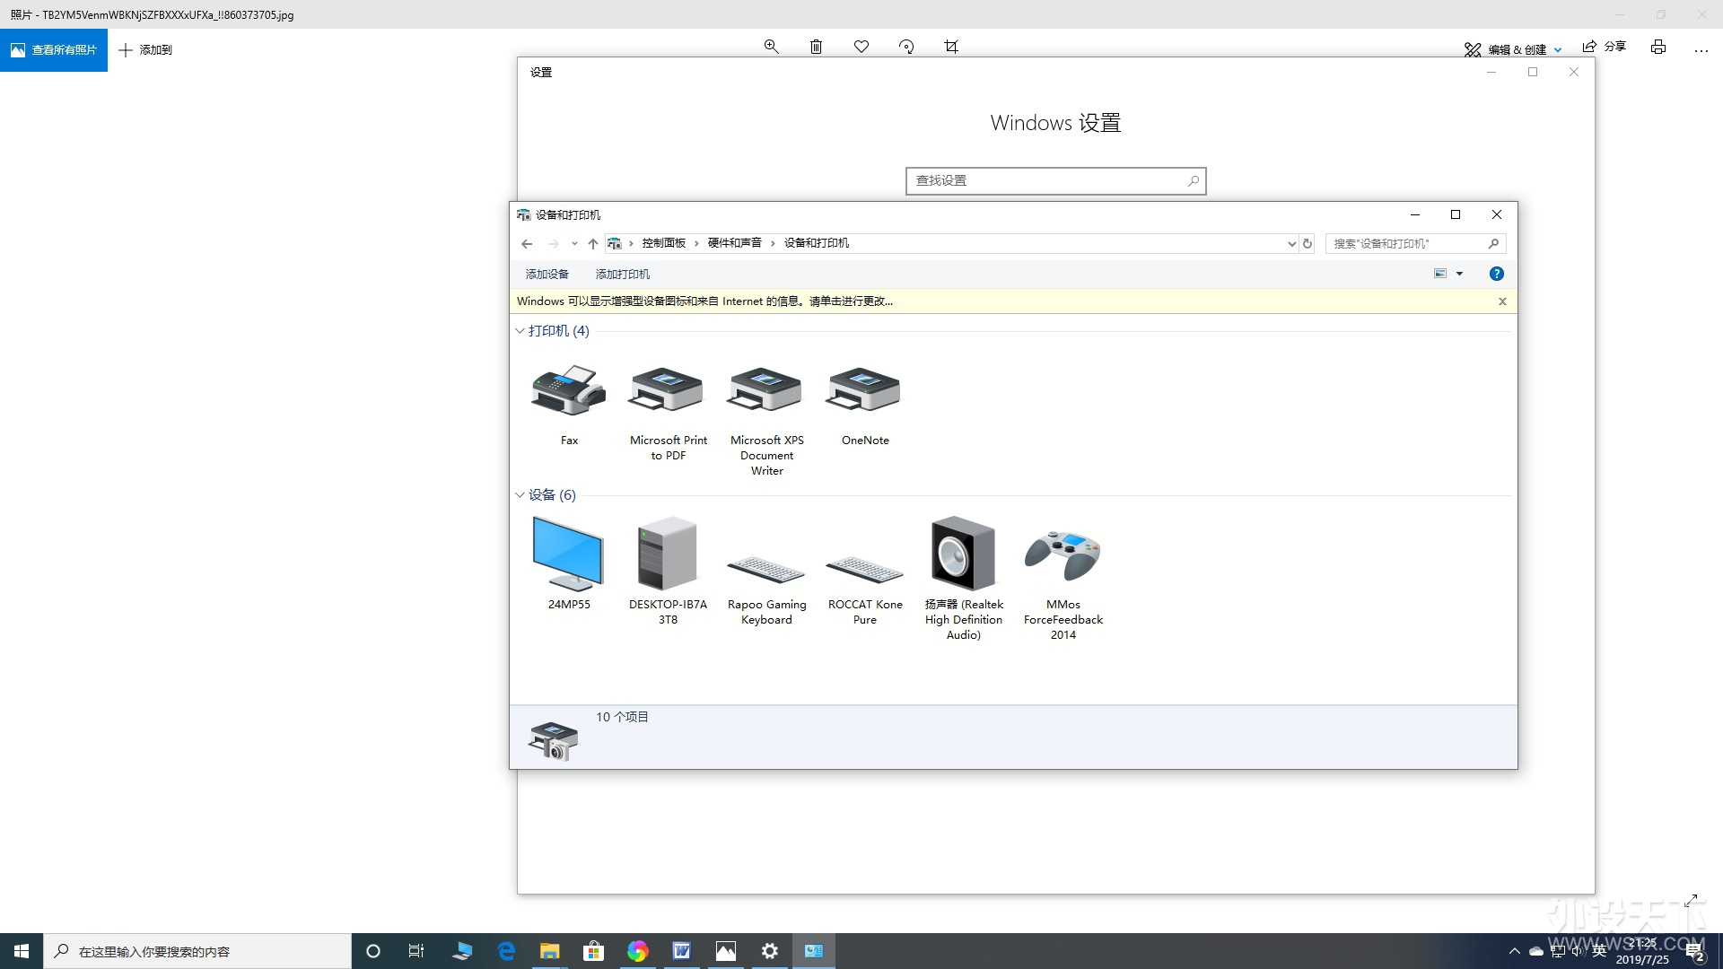The height and width of the screenshot is (969, 1723).
Task: Click the taskbar search box
Action: coord(197,951)
